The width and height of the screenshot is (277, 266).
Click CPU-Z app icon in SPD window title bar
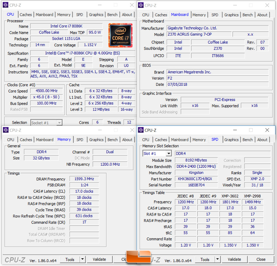click(x=141, y=130)
